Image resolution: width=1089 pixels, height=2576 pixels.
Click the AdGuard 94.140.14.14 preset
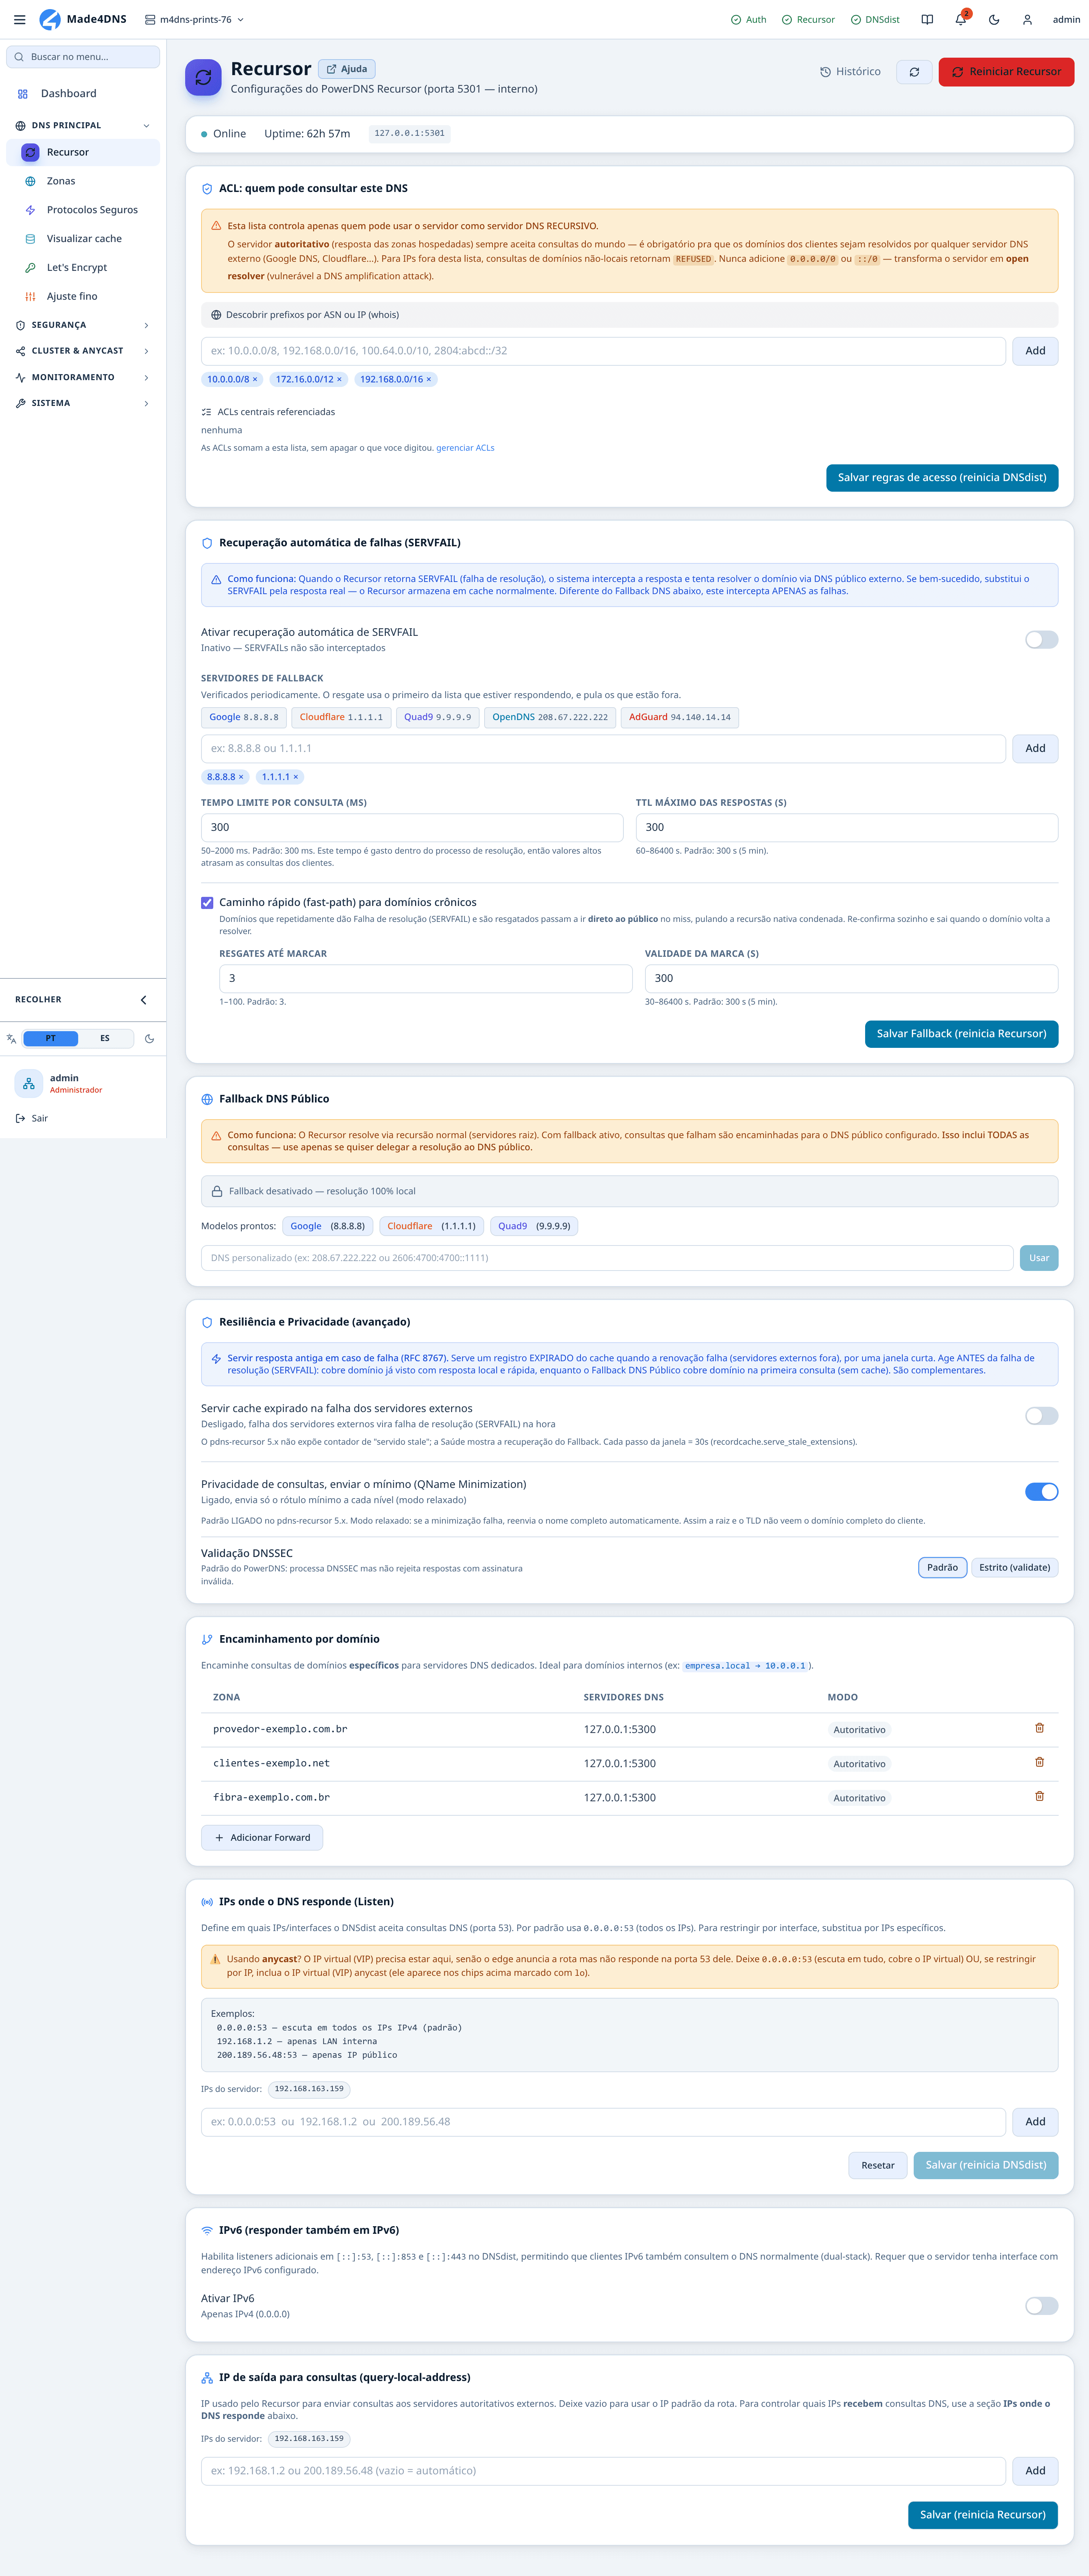(x=680, y=717)
